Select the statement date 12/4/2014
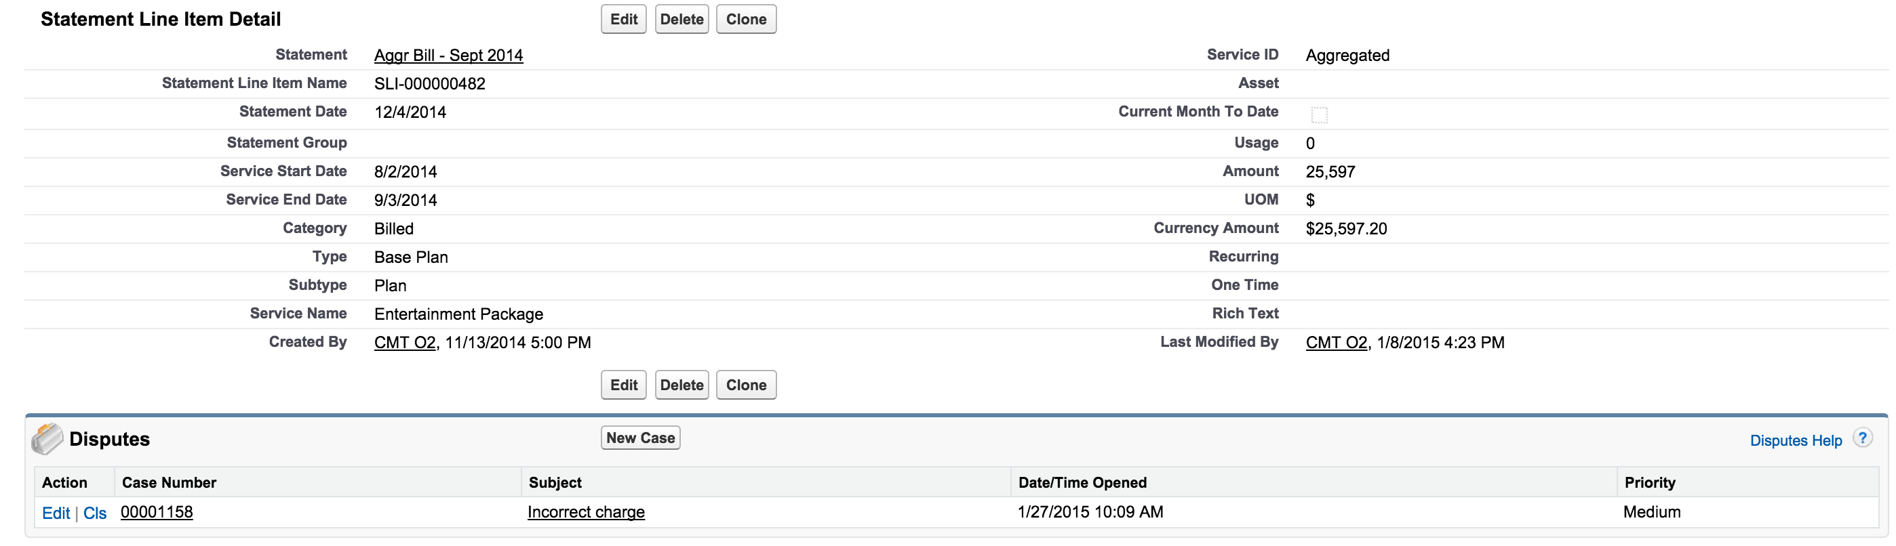Image resolution: width=1896 pixels, height=546 pixels. point(410,112)
